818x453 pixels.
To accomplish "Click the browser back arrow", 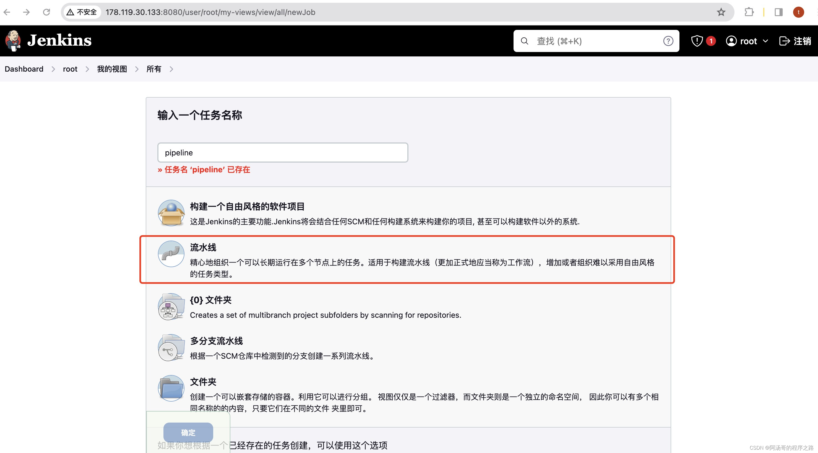I will click(x=7, y=12).
